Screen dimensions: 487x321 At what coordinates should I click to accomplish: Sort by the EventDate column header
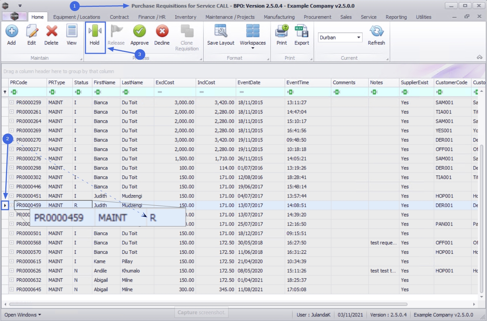[x=260, y=83]
